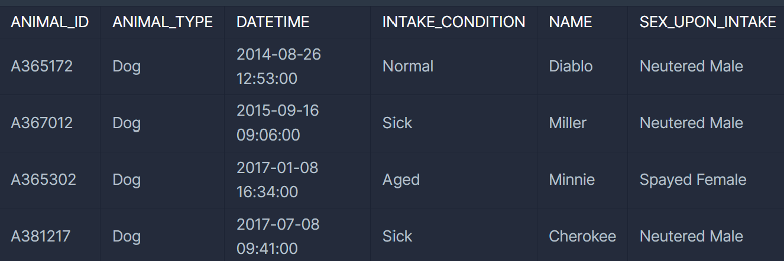The image size is (784, 261).
Task: Select the Spayed Female cell
Action: pos(693,180)
